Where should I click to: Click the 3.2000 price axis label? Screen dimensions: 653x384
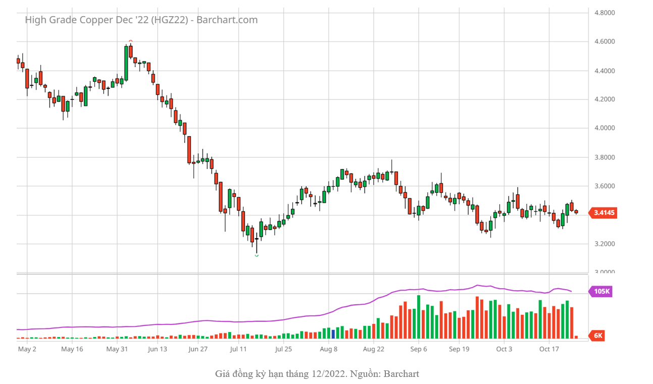pyautogui.click(x=604, y=244)
